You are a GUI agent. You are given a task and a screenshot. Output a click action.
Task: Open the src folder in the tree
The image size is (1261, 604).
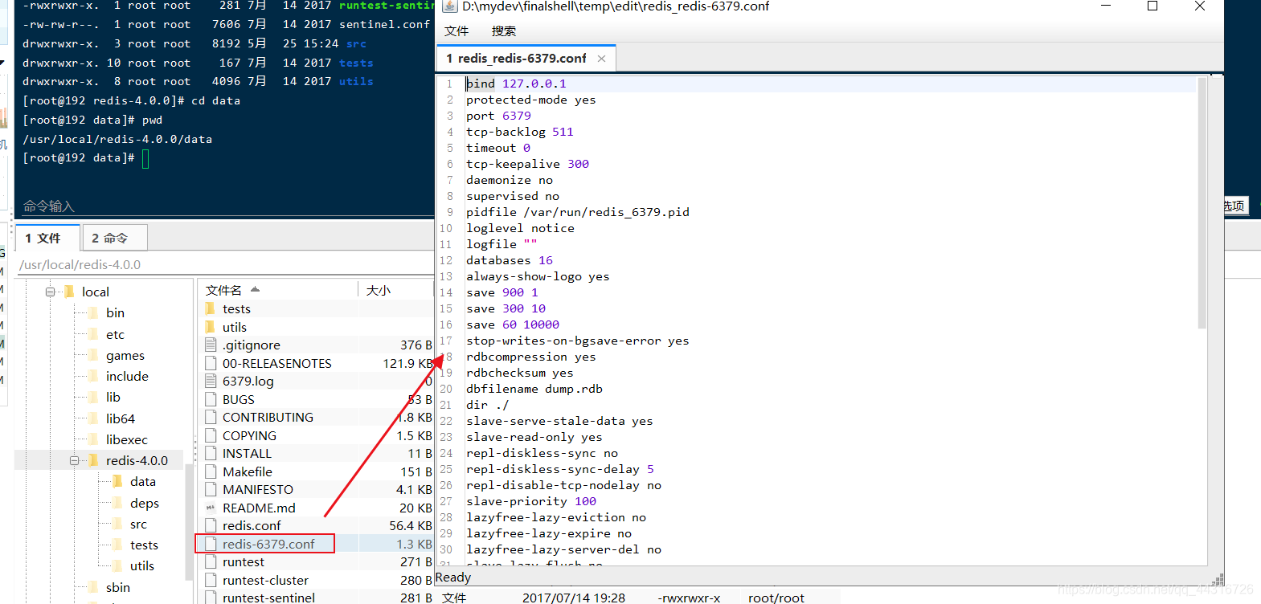point(139,524)
